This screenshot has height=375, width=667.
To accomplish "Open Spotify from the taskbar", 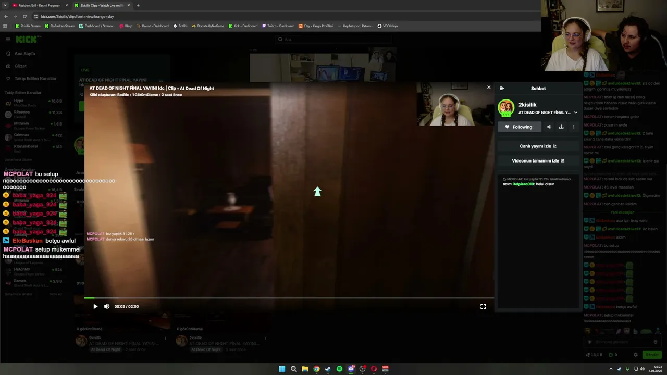I will [x=339, y=369].
